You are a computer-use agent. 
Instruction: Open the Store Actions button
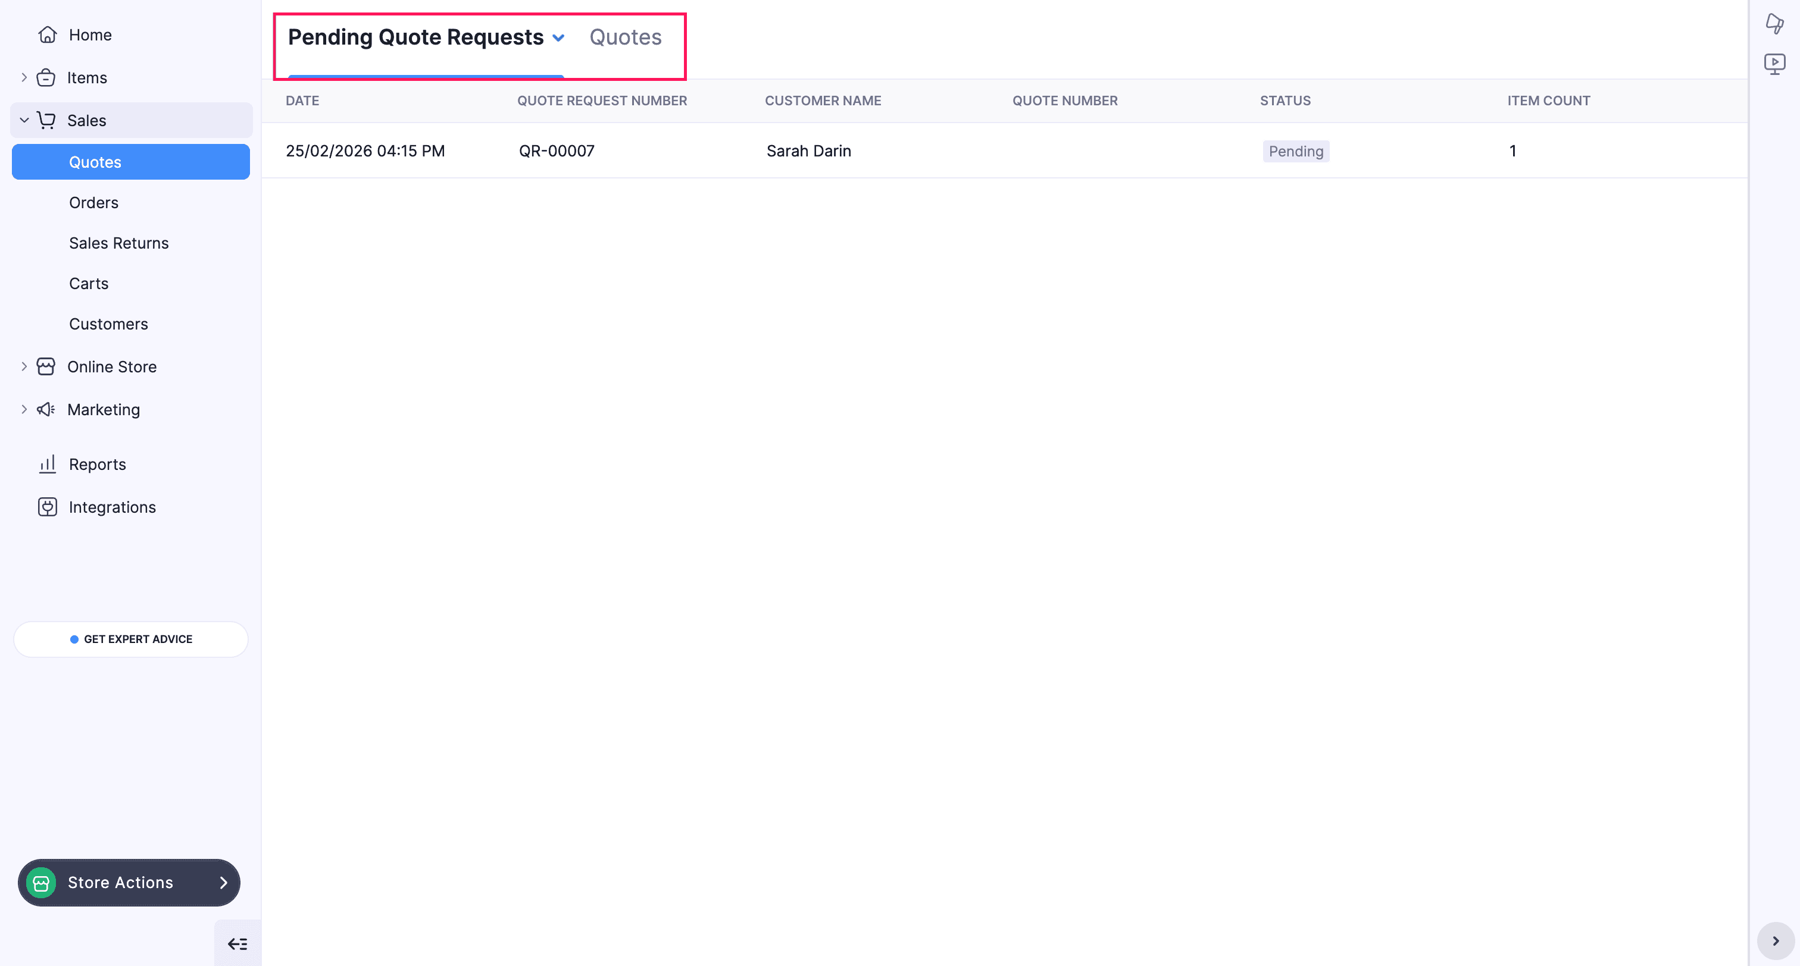[129, 882]
